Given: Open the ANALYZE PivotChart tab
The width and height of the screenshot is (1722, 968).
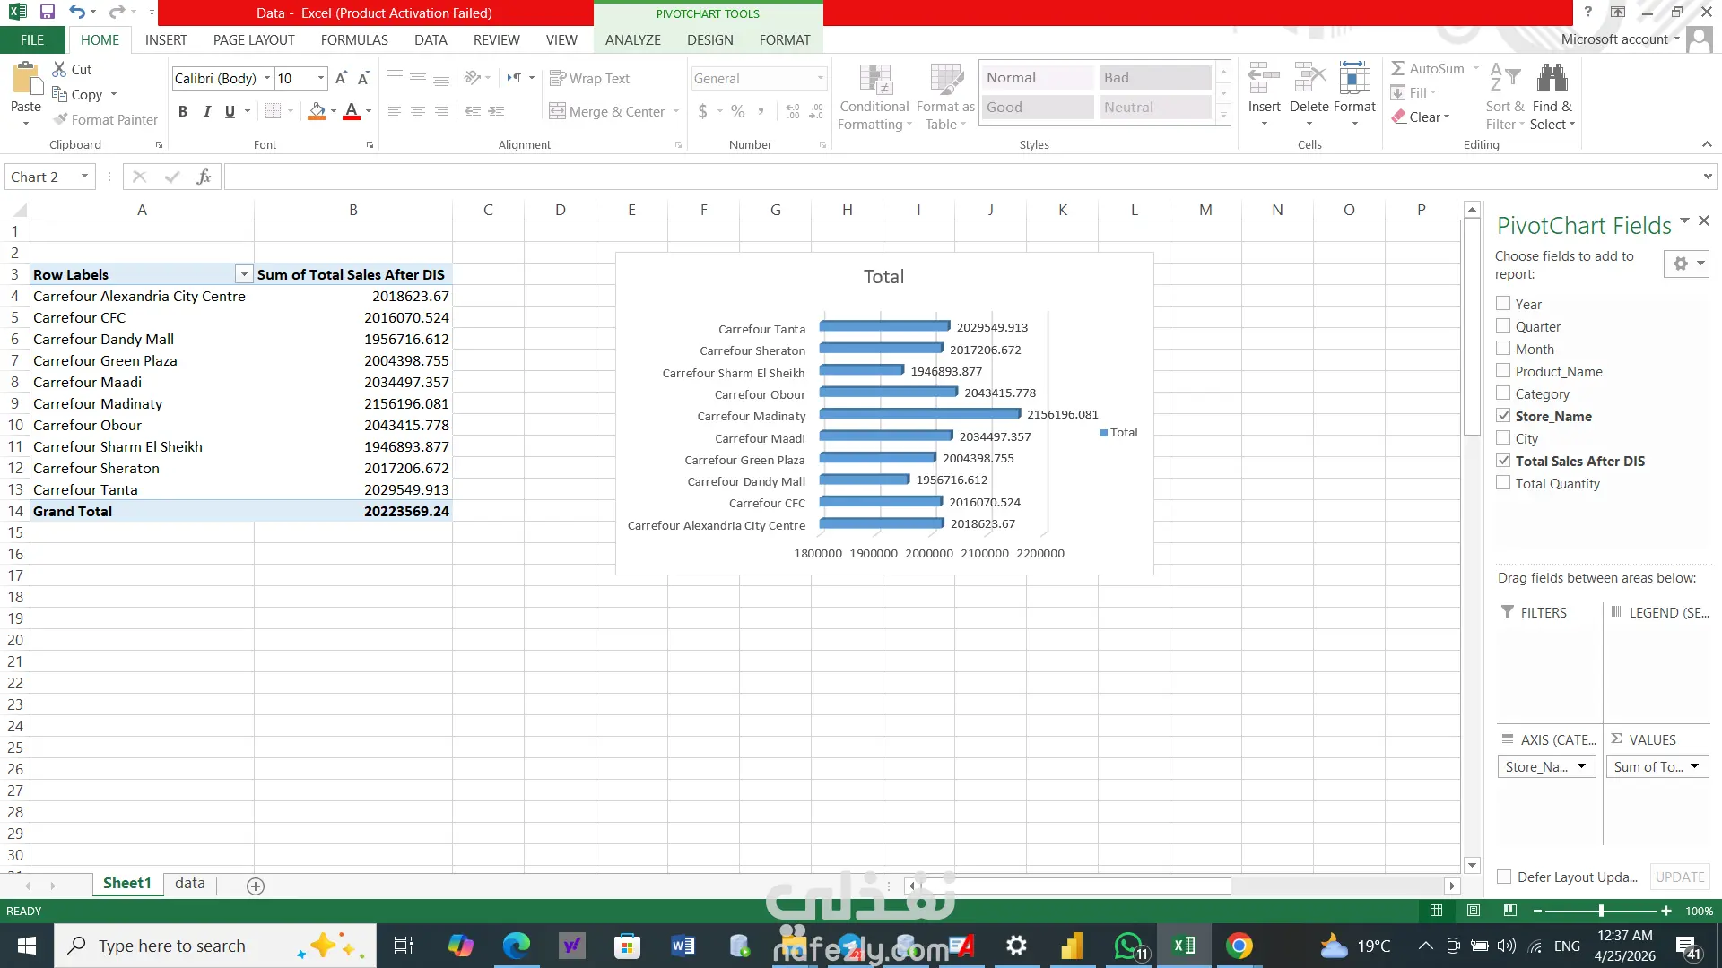Looking at the screenshot, I should (632, 39).
